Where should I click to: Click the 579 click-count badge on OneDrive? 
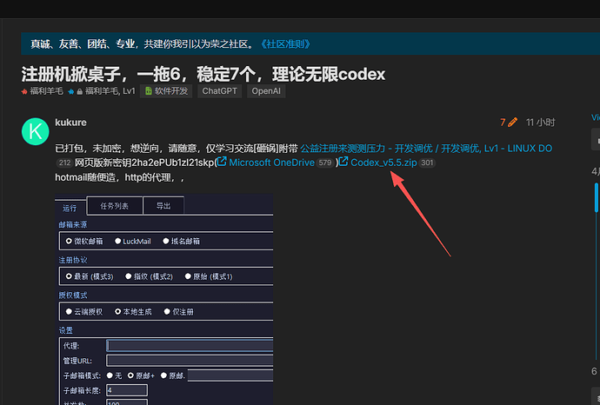click(325, 163)
